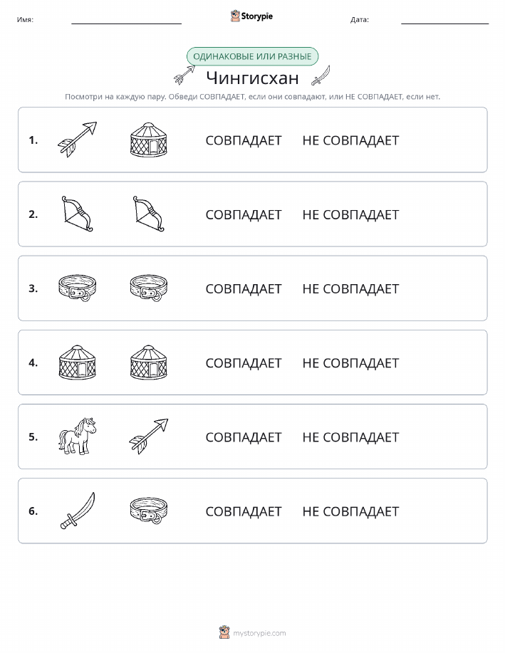
Task: Click the left bow icon in row 2
Action: coord(77,214)
